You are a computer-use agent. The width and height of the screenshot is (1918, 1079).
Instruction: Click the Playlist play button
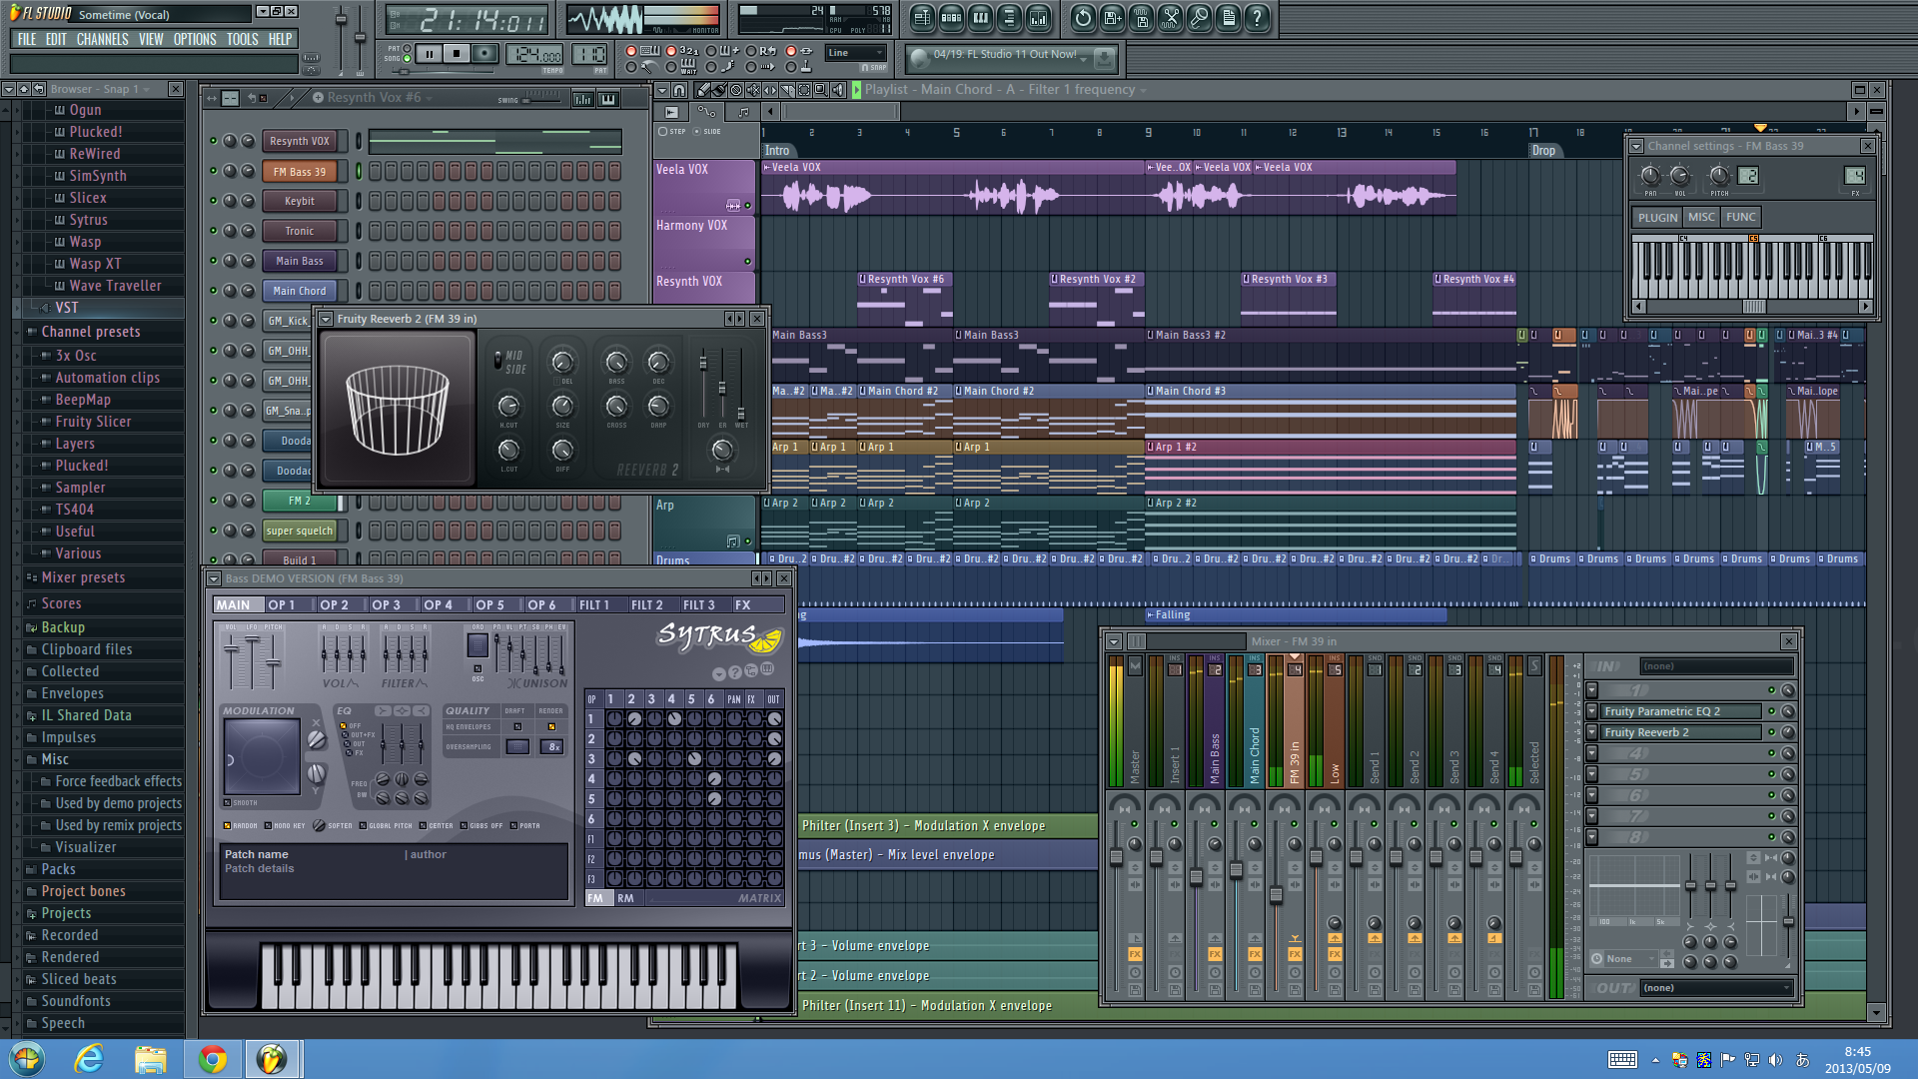point(856,90)
